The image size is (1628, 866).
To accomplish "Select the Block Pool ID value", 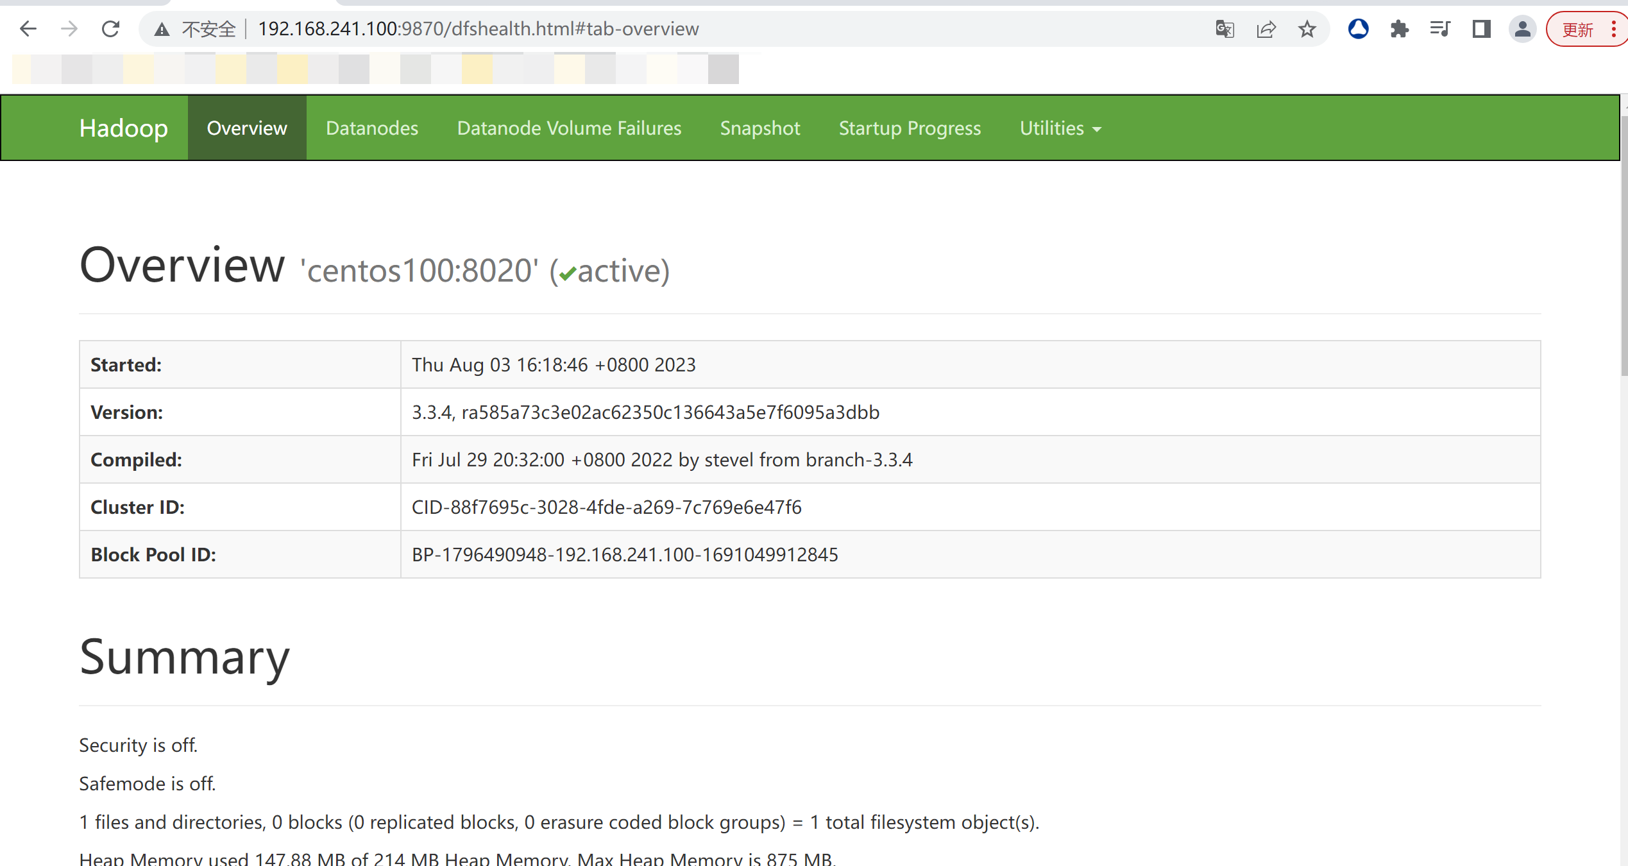I will pos(625,555).
